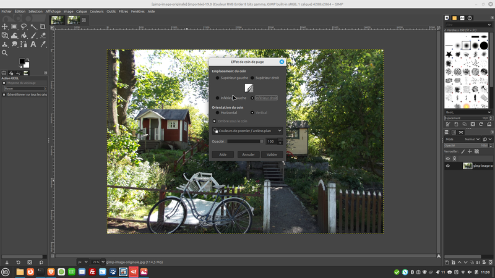Toggle Ombre sous le coin checkbox

point(215,121)
